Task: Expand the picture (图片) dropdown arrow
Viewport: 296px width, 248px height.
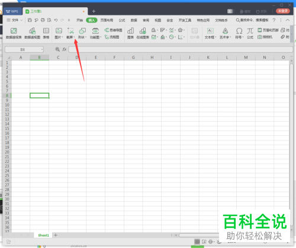Action: [x=62, y=37]
